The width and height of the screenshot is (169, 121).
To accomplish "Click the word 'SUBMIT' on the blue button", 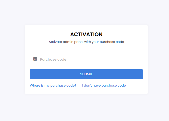I will pos(86,74).
